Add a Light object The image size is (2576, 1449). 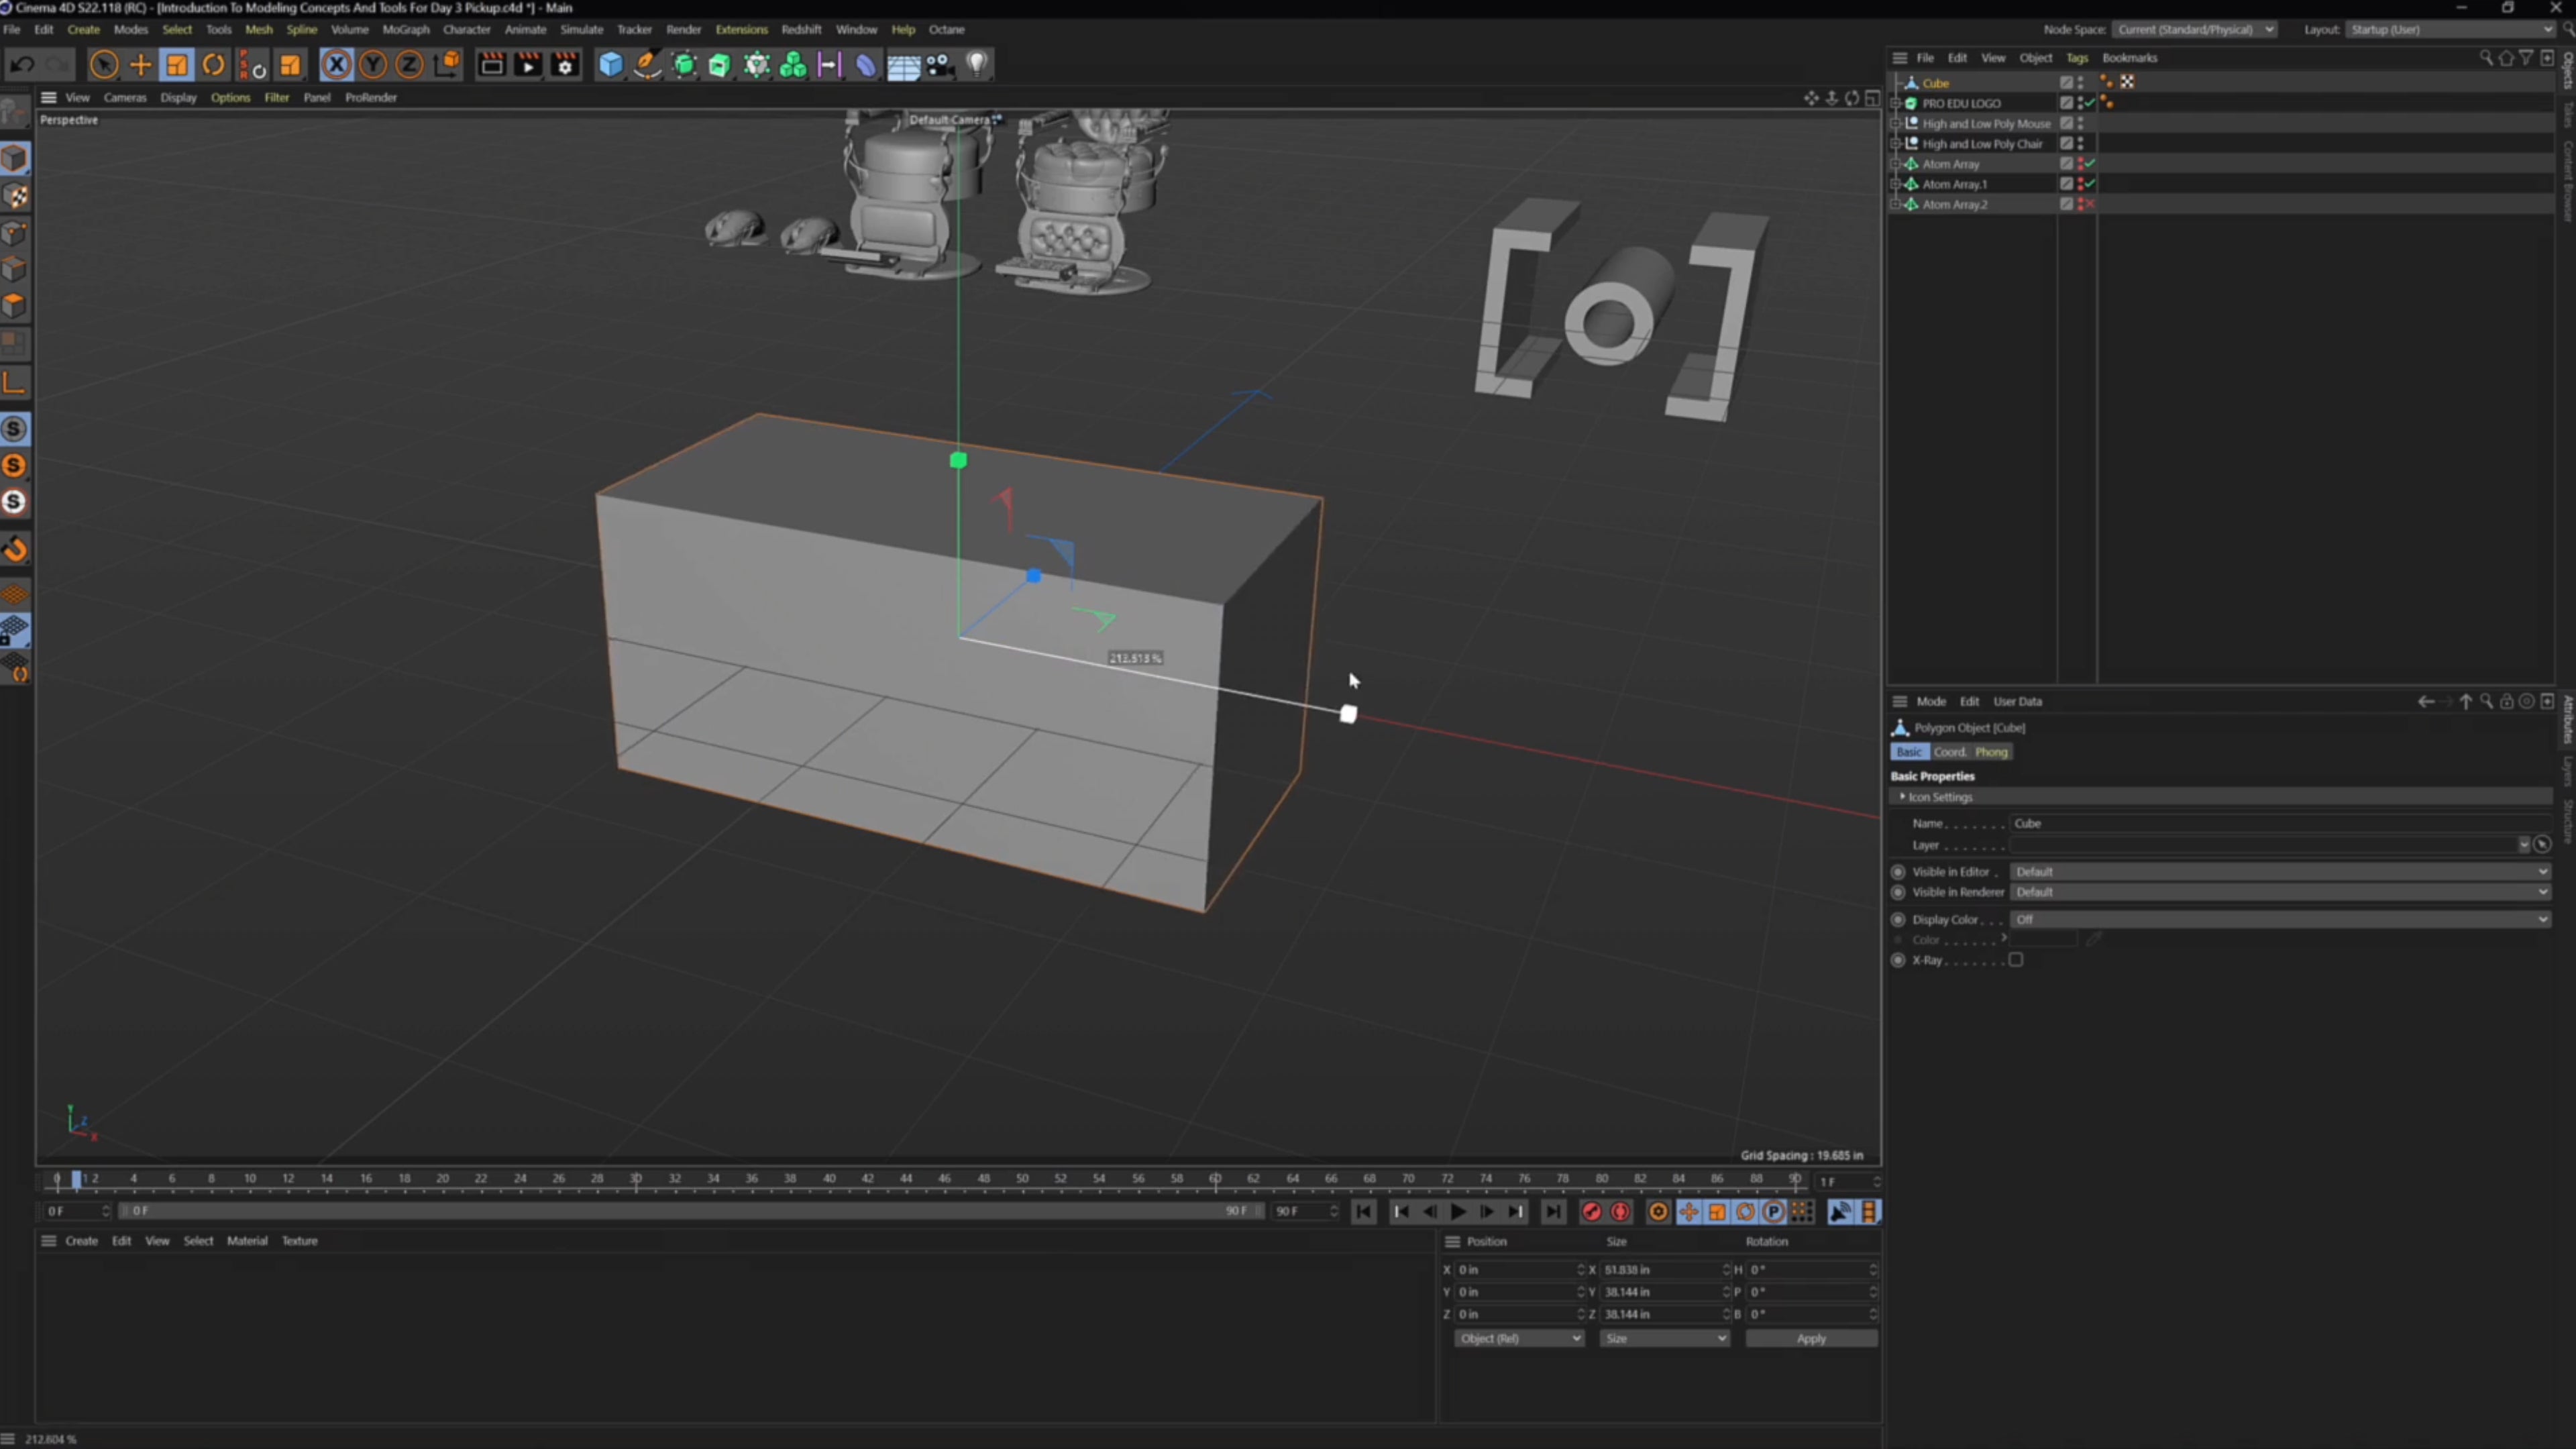[x=977, y=65]
